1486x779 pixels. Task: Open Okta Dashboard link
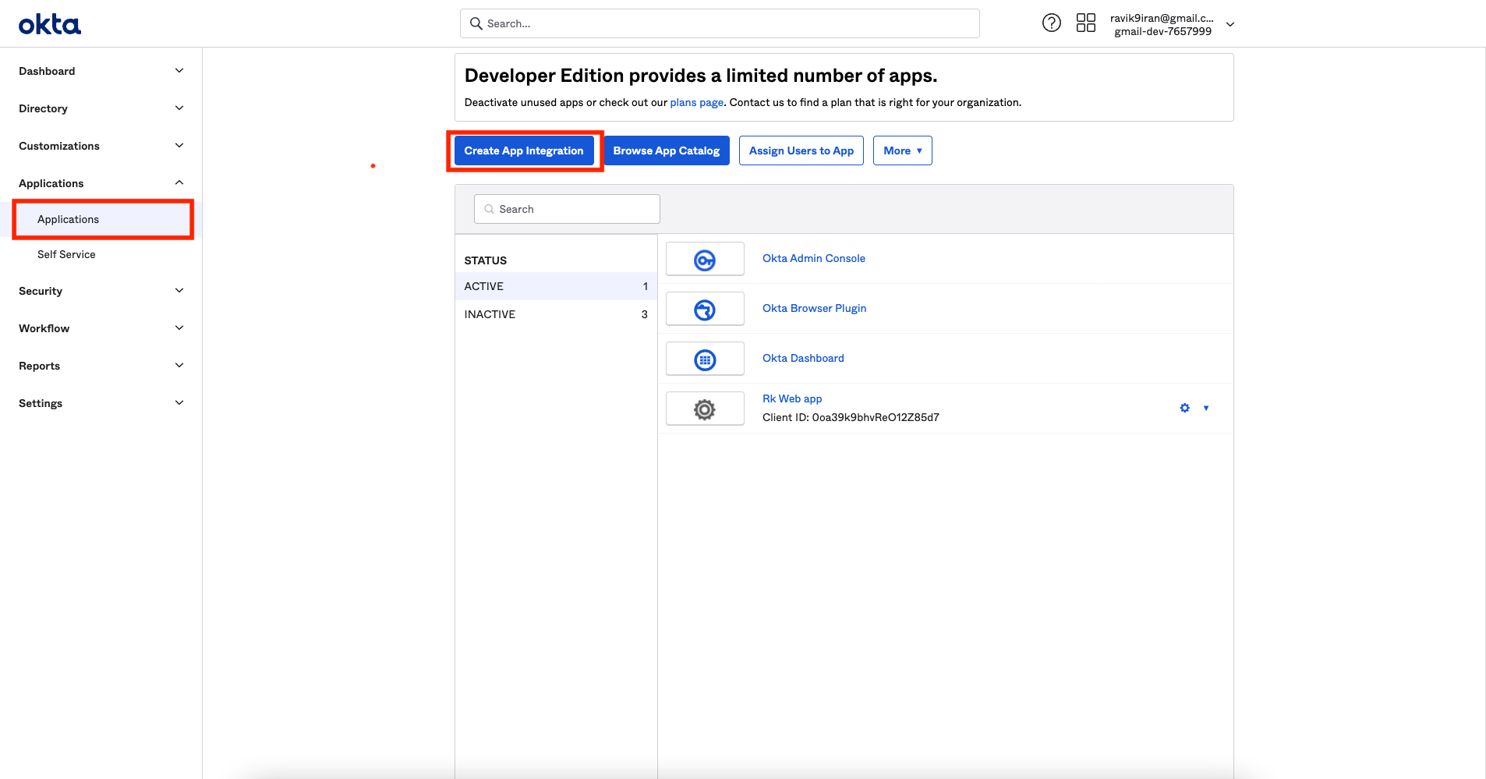[803, 358]
